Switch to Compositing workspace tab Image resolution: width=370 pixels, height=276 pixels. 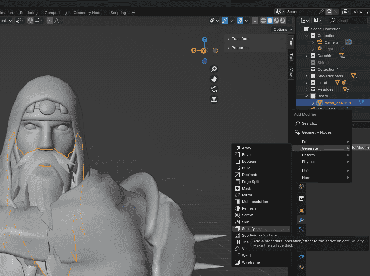tap(56, 13)
